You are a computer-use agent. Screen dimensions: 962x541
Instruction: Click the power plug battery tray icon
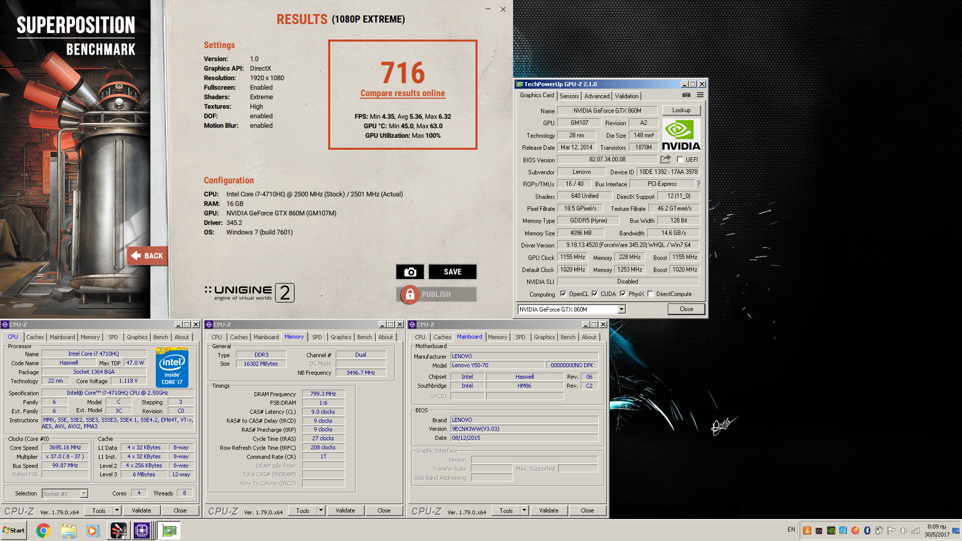(x=879, y=530)
